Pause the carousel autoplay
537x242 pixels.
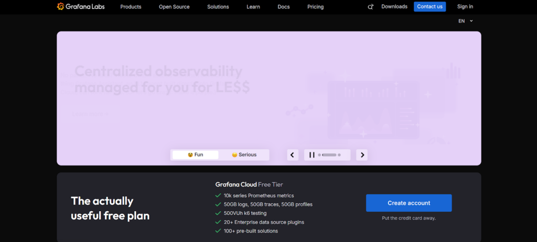[312, 155]
